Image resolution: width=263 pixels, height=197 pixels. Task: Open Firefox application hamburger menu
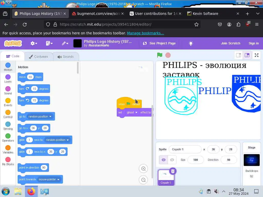point(257,24)
